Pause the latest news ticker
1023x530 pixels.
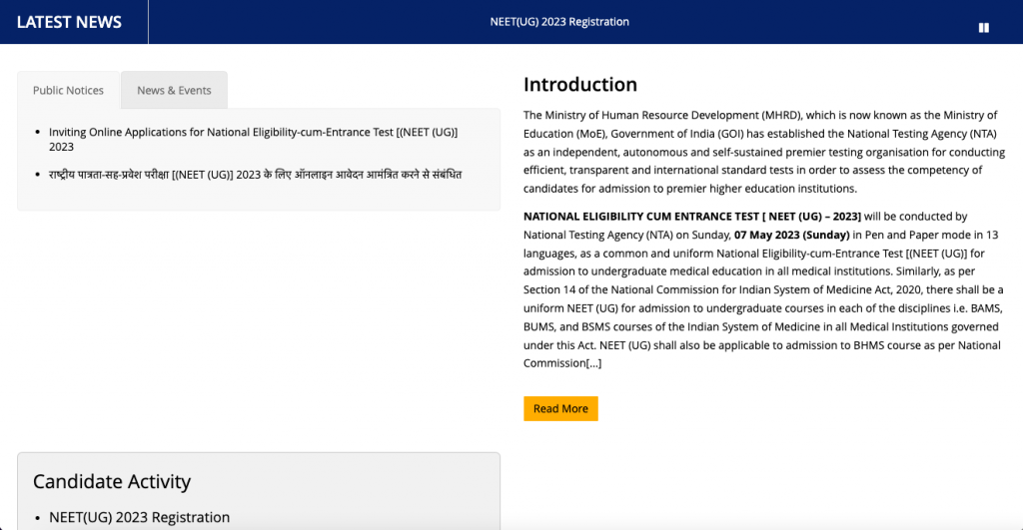click(x=984, y=28)
